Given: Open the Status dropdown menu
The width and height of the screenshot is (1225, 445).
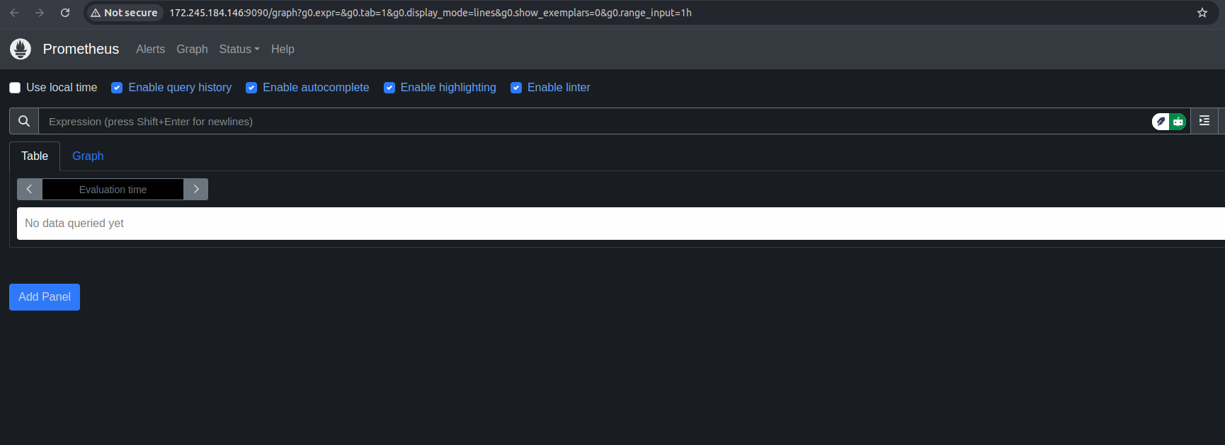Looking at the screenshot, I should 239,49.
